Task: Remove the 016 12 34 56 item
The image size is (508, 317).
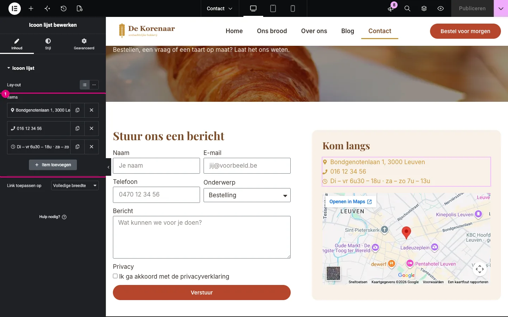Action: [x=91, y=129]
